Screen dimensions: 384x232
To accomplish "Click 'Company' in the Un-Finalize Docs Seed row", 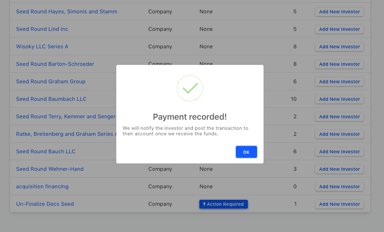I will (160, 204).
